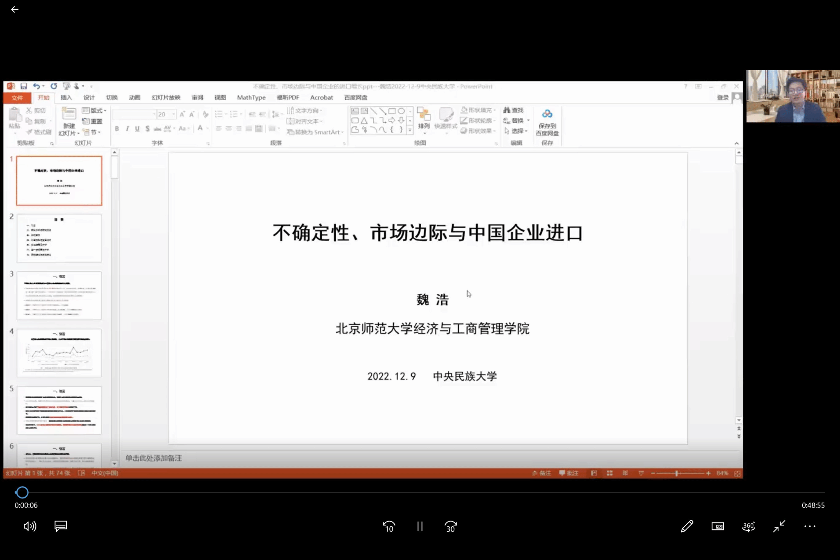Toggle bold formatting in the ribbon
The image size is (840, 560).
117,129
